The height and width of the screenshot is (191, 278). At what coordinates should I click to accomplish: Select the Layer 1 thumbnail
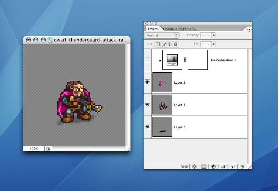point(162,105)
